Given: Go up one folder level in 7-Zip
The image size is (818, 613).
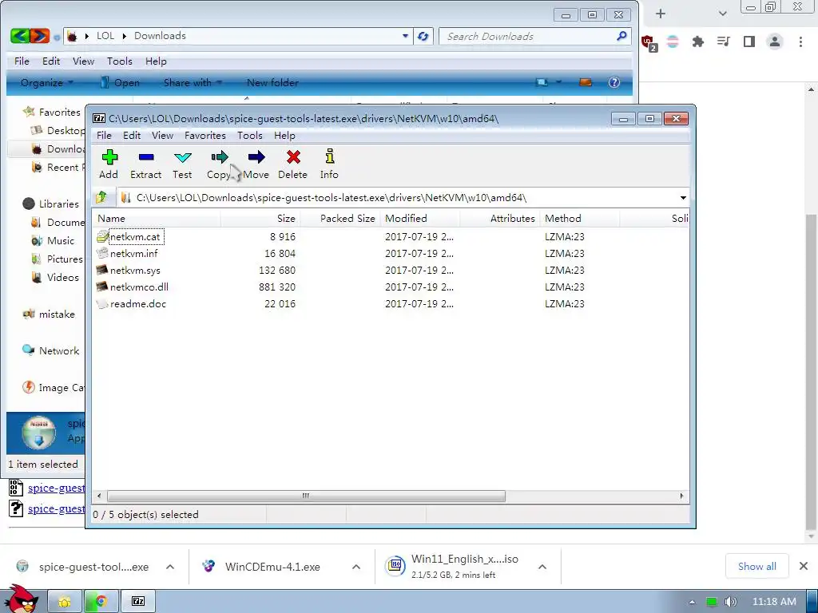Looking at the screenshot, I should (101, 198).
